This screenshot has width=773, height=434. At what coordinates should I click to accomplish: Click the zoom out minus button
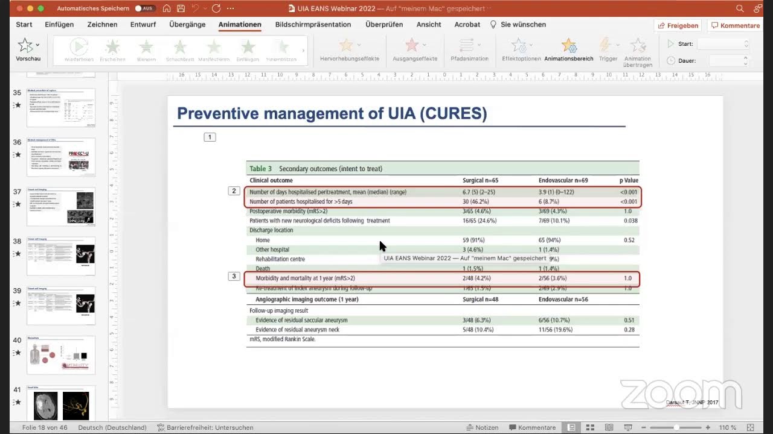[645, 427]
